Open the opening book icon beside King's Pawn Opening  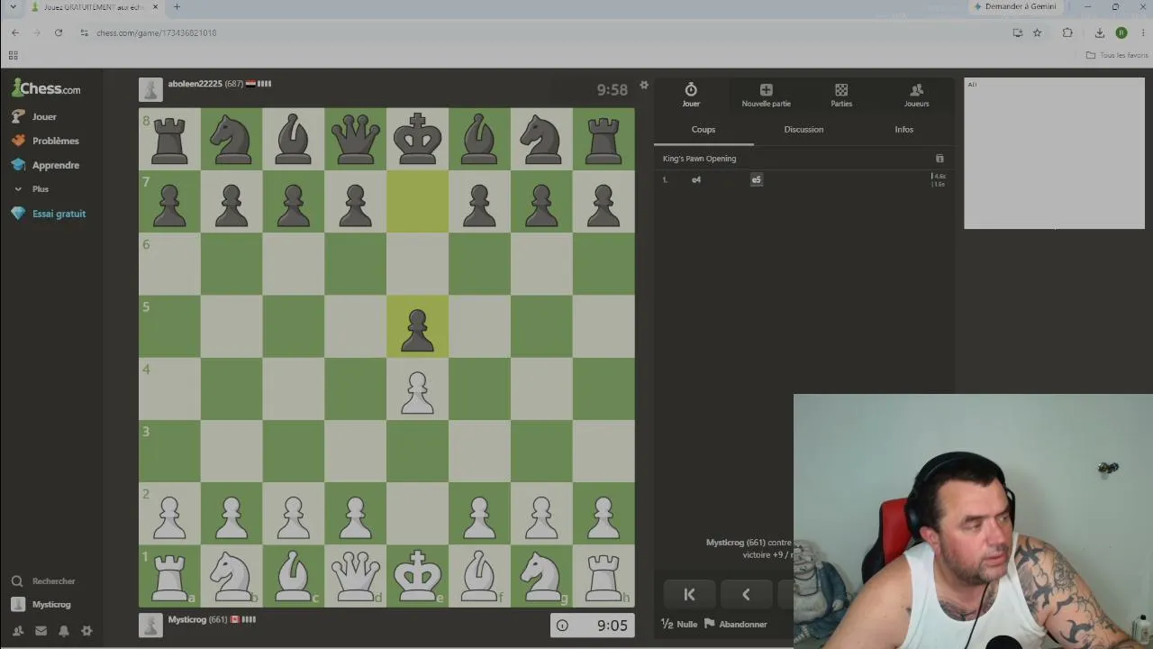click(x=940, y=159)
